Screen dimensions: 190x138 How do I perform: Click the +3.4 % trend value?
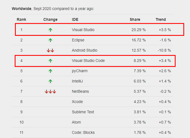pos(165,61)
